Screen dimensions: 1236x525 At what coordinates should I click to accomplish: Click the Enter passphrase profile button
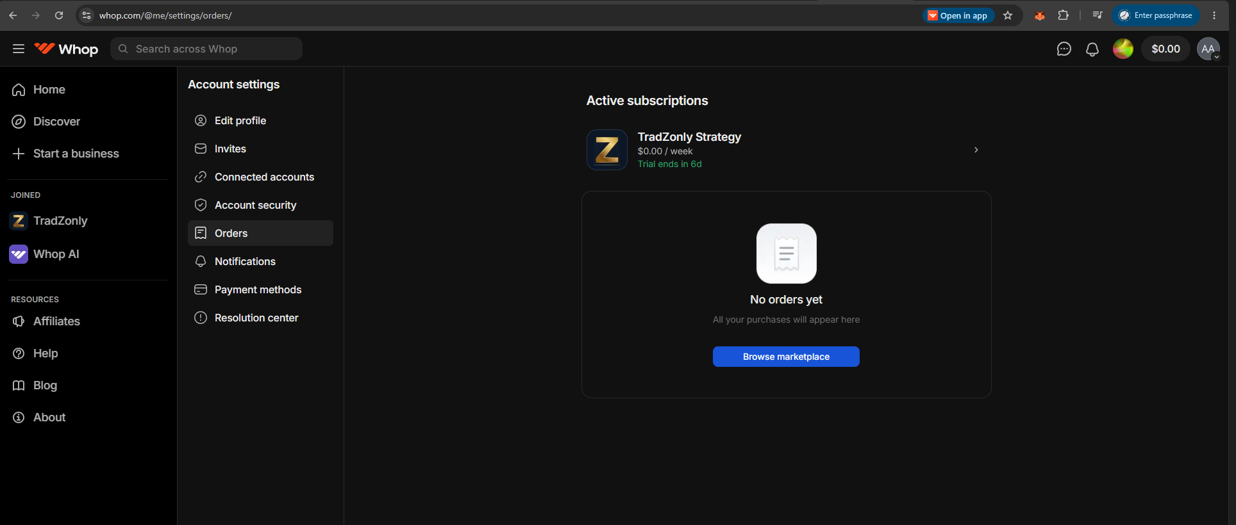1156,15
